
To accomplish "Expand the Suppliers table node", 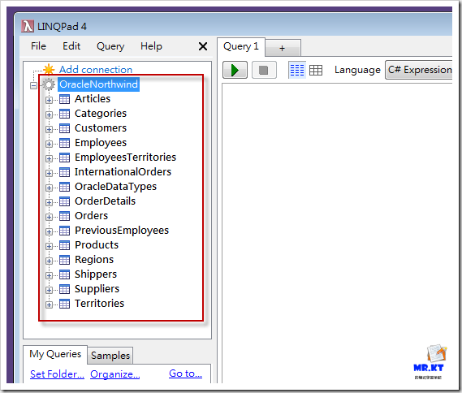I will [50, 290].
